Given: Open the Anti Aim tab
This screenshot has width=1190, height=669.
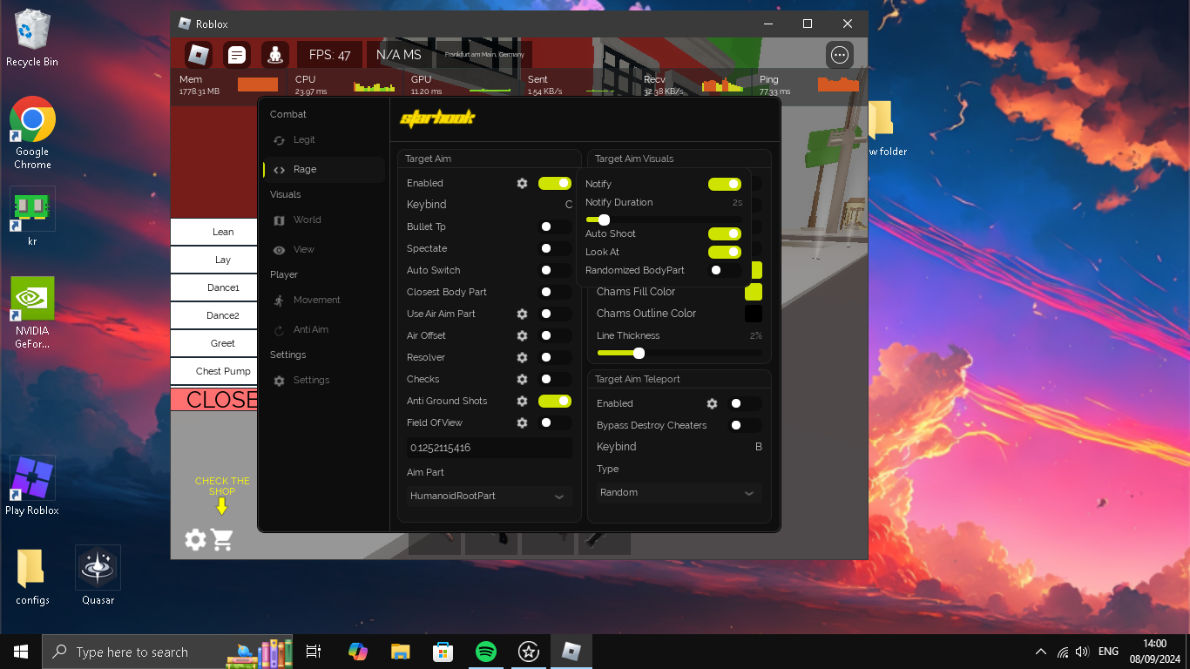Looking at the screenshot, I should click(324, 329).
